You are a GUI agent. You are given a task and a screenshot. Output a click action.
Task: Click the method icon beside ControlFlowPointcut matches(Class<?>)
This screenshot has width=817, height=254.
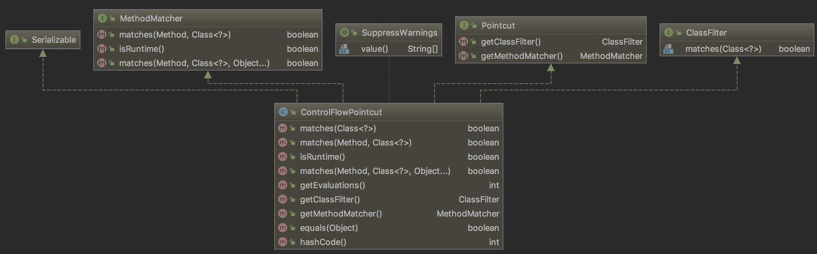tap(283, 128)
